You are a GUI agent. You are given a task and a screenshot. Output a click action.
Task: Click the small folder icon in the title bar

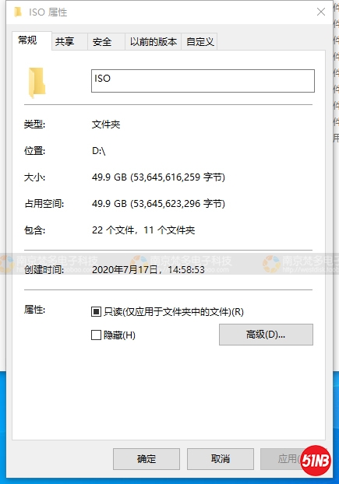pos(18,12)
